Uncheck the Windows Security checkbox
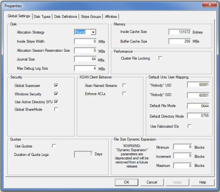This screenshot has width=220, height=192. [56, 94]
